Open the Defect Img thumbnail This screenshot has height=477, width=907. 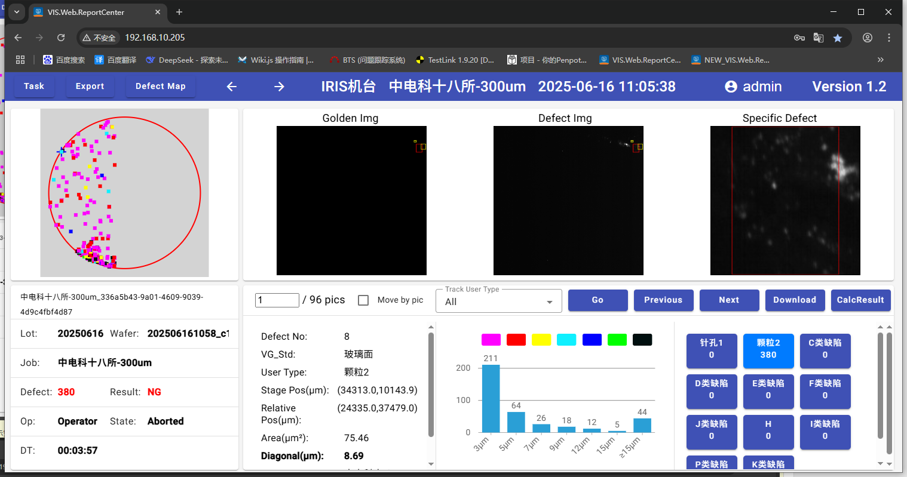[568, 201]
